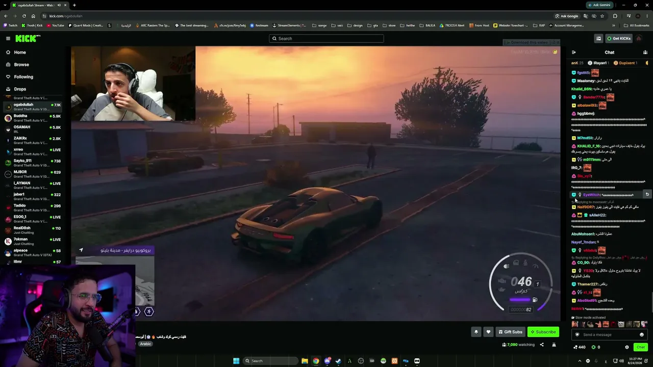Follow the channel with the heart button

click(x=488, y=332)
